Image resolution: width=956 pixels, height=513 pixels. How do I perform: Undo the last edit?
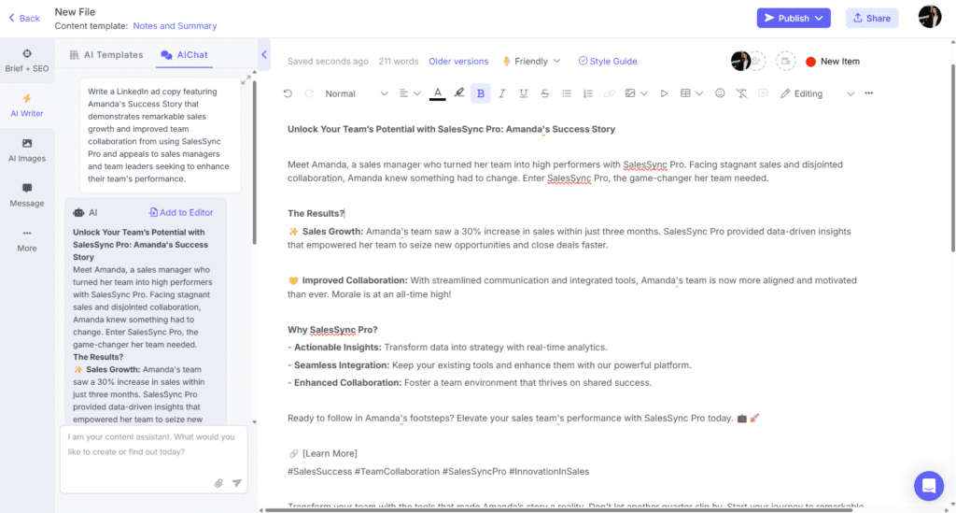(x=288, y=93)
